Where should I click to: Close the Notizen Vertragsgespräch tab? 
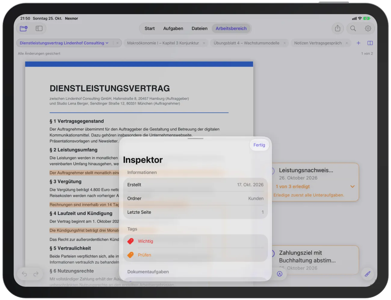click(347, 43)
